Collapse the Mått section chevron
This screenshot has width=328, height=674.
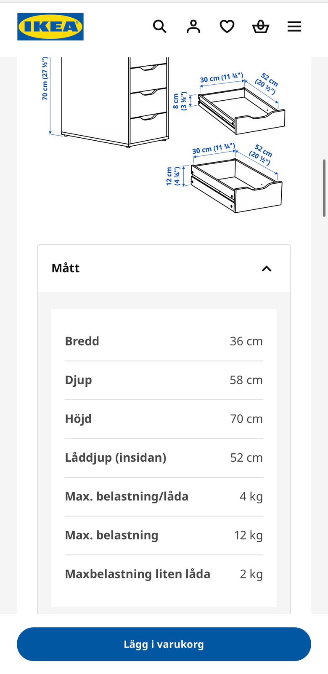coord(267,268)
